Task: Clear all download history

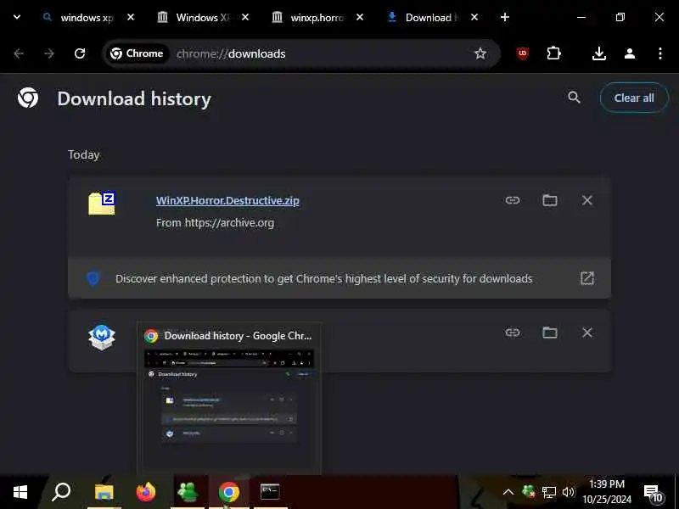Action: tap(634, 98)
